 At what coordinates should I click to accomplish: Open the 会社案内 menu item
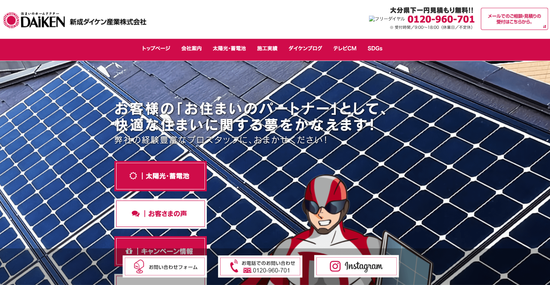tap(191, 48)
